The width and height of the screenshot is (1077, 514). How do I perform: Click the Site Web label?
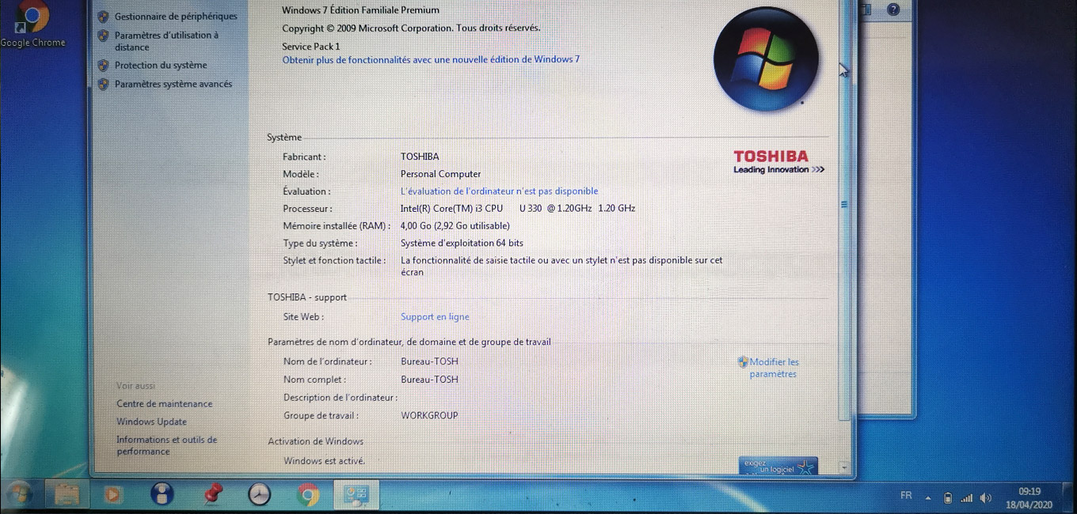[x=303, y=317]
